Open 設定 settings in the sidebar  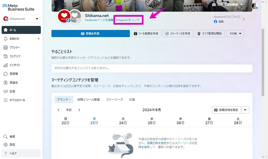pyautogui.click(x=21, y=145)
